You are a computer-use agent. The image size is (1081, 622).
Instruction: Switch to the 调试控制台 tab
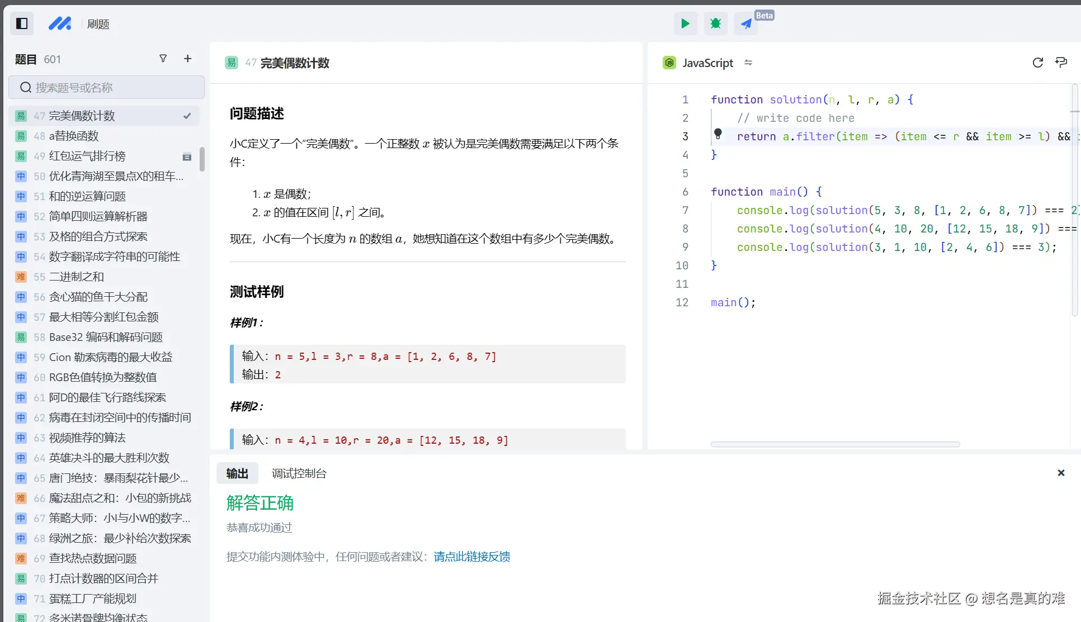pyautogui.click(x=298, y=473)
